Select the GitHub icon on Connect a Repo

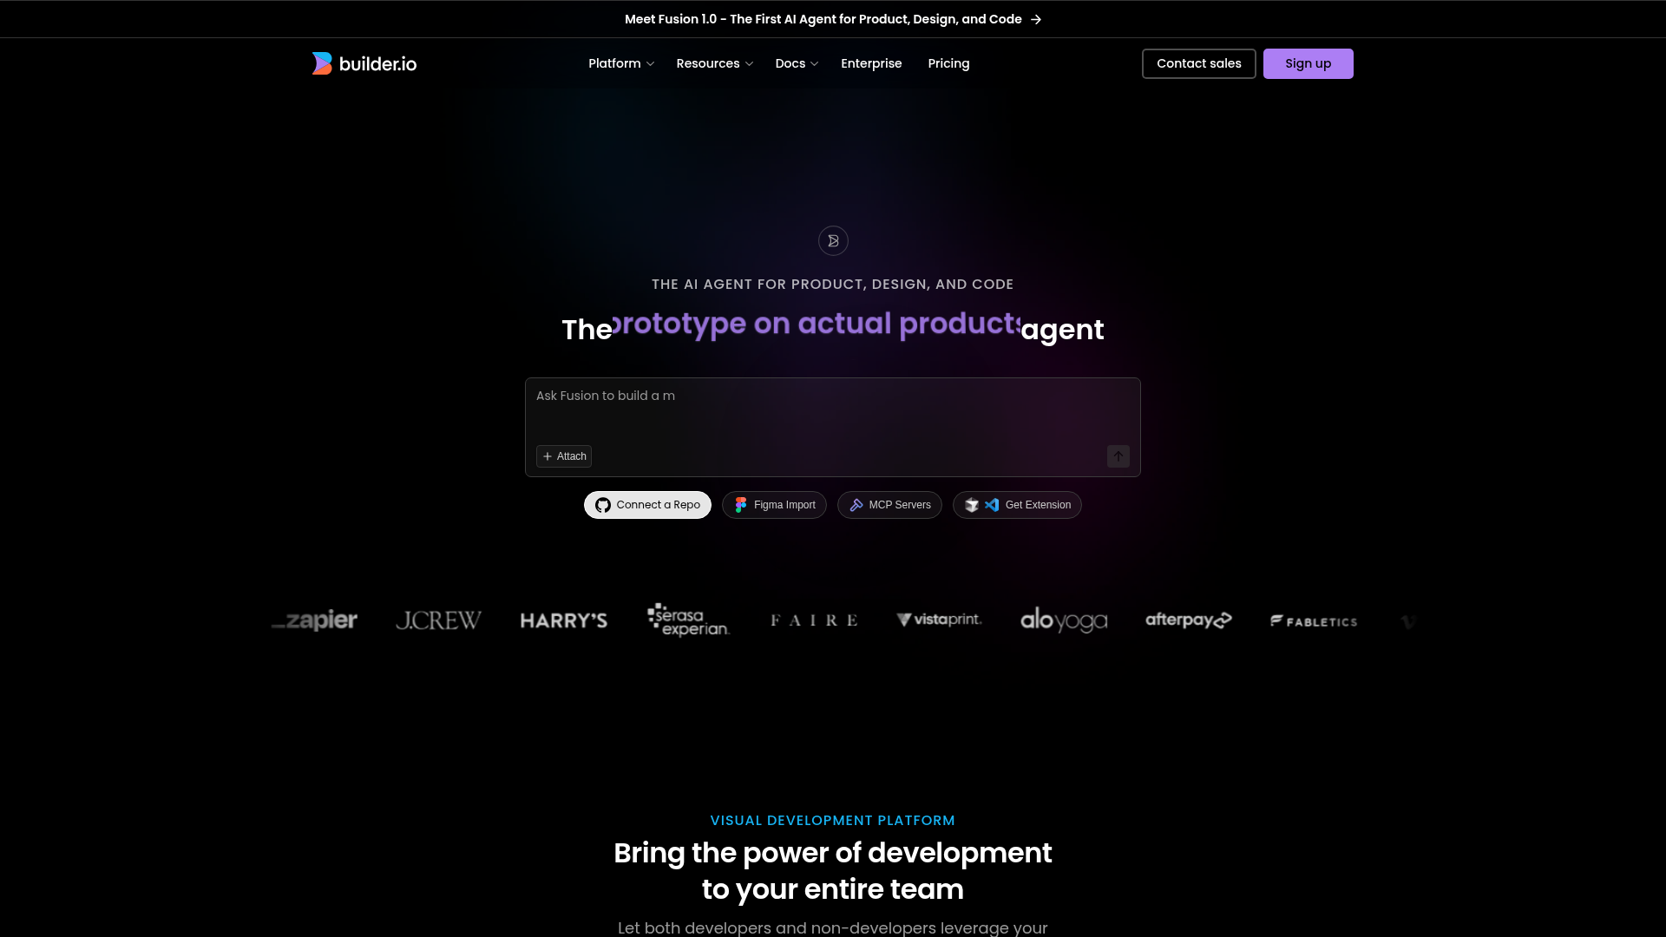pyautogui.click(x=603, y=504)
